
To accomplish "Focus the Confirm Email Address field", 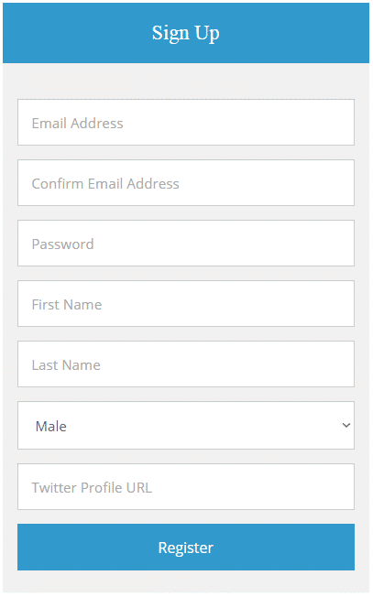I will point(186,183).
